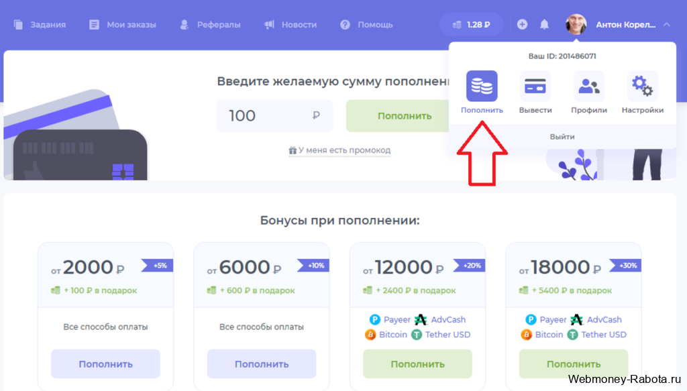Open Настройки gears icon

coord(642,87)
